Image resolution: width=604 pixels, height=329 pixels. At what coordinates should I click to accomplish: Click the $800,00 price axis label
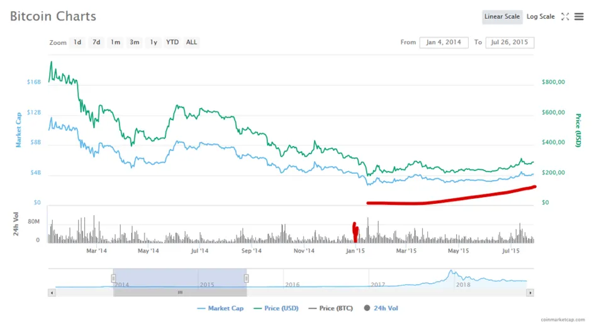(553, 82)
